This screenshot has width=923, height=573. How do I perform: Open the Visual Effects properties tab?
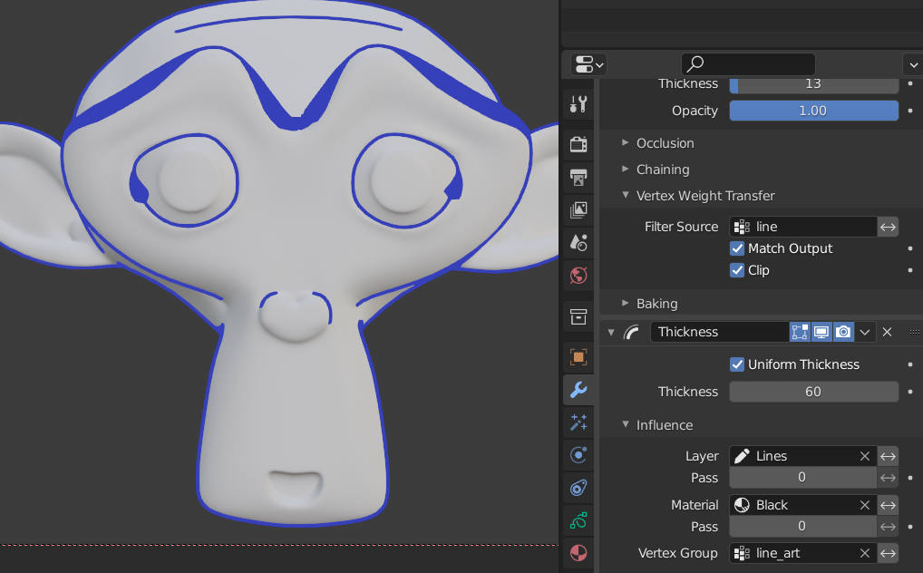[578, 422]
